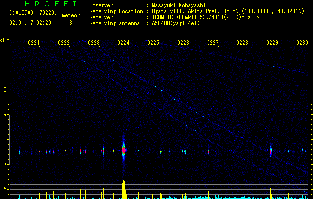
Task: Click the Observer label
Action: [101, 5]
